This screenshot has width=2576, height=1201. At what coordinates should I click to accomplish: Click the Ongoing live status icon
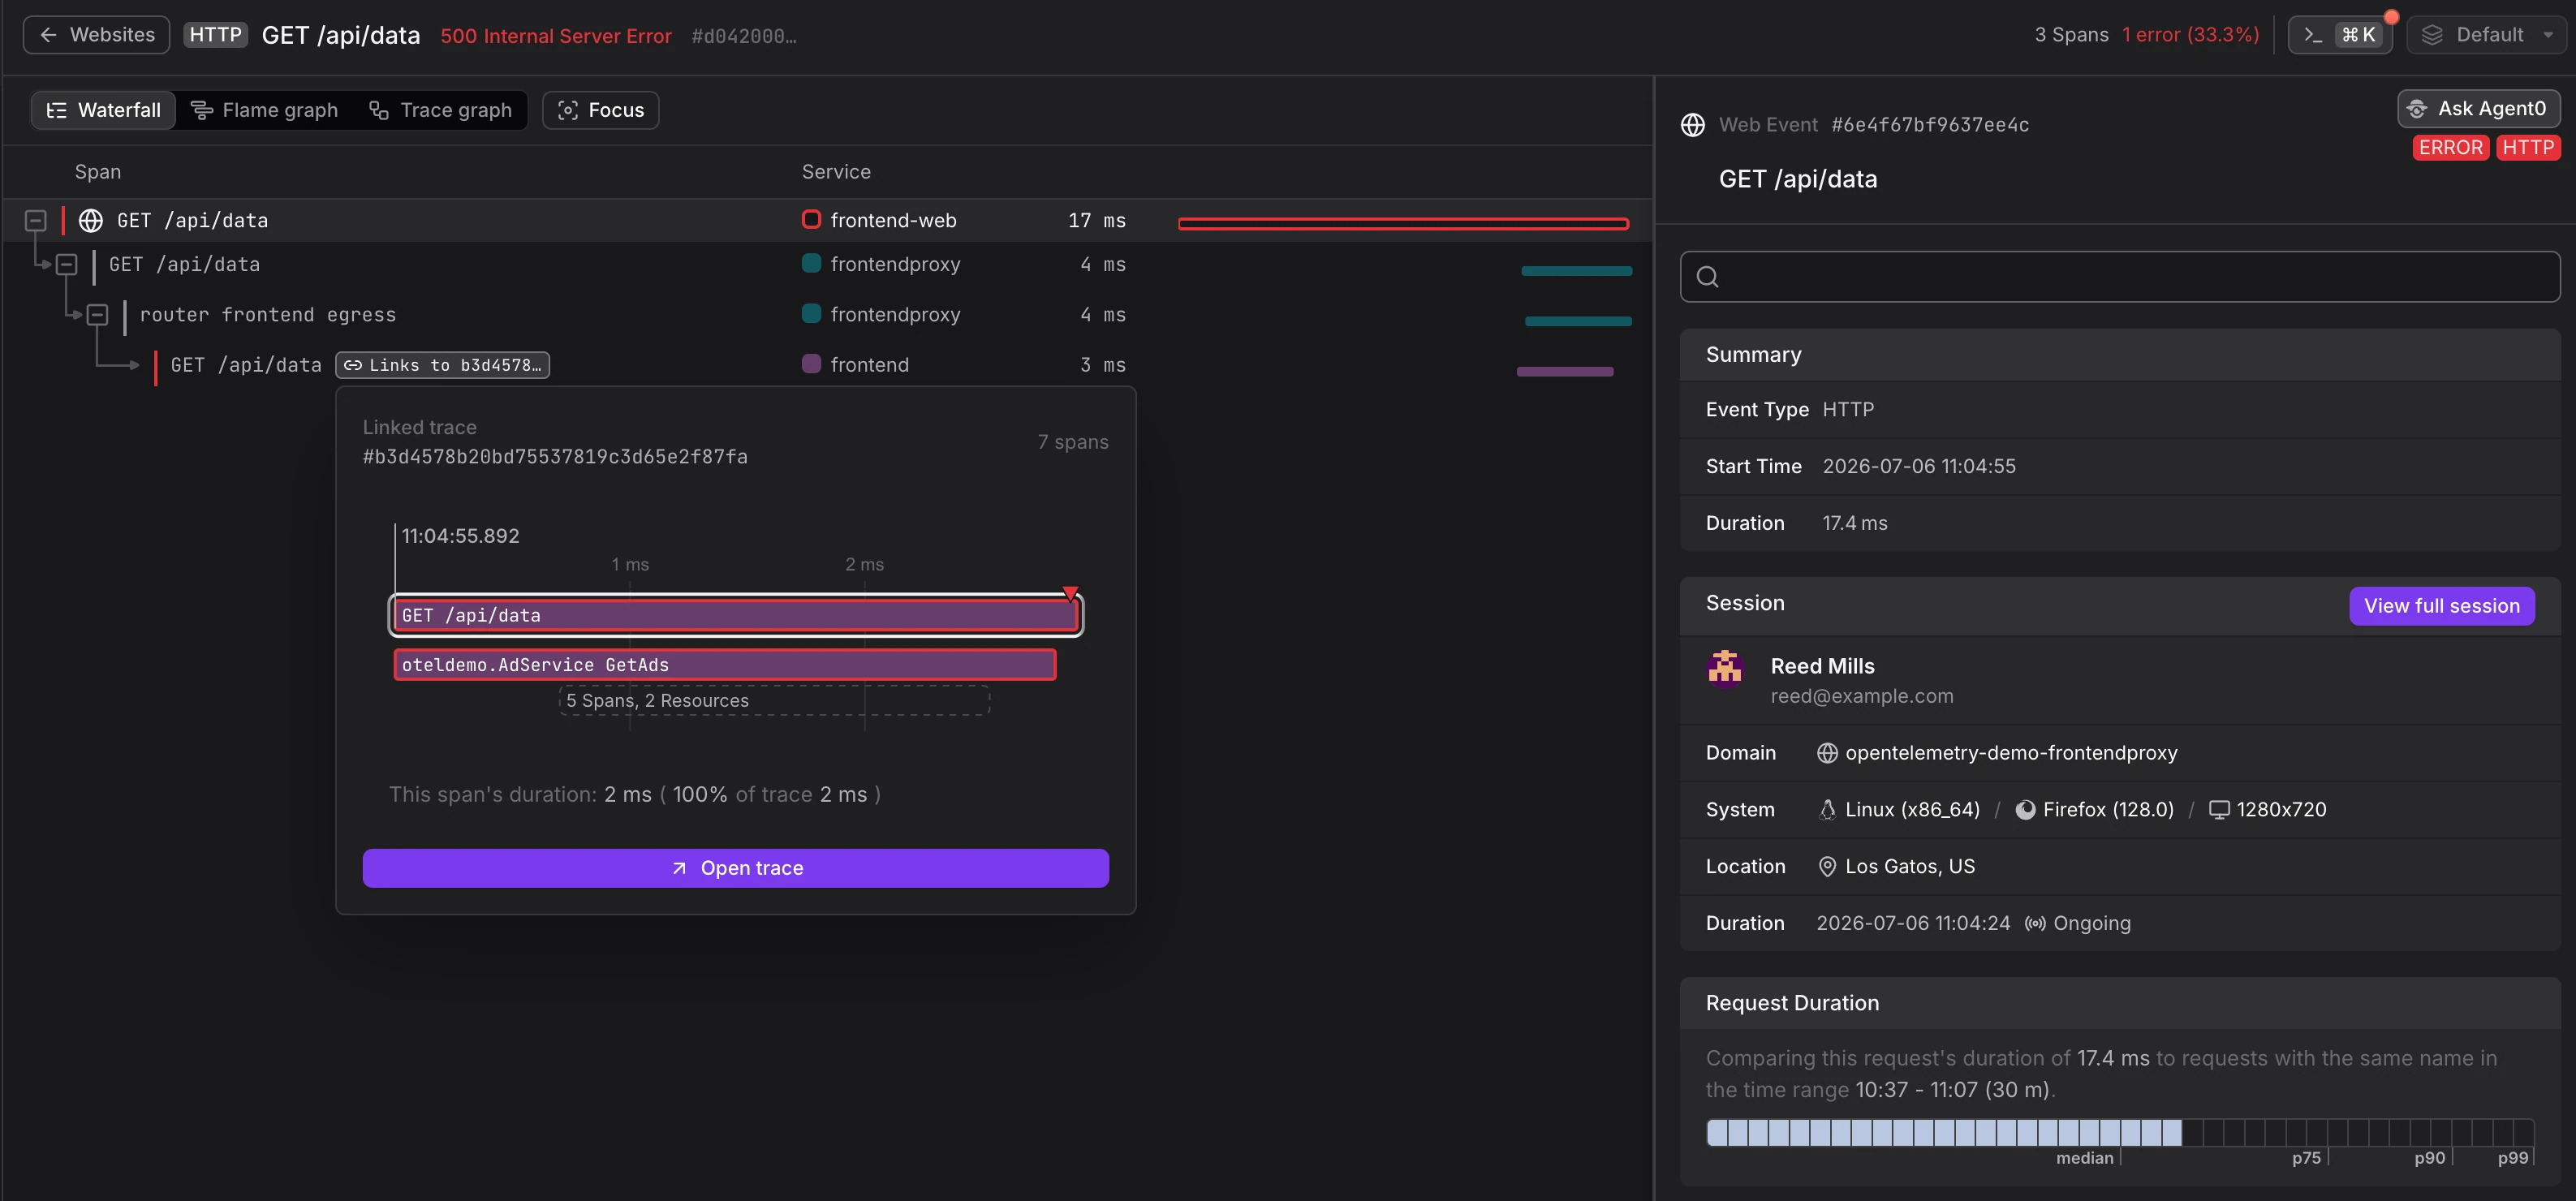(x=2035, y=924)
